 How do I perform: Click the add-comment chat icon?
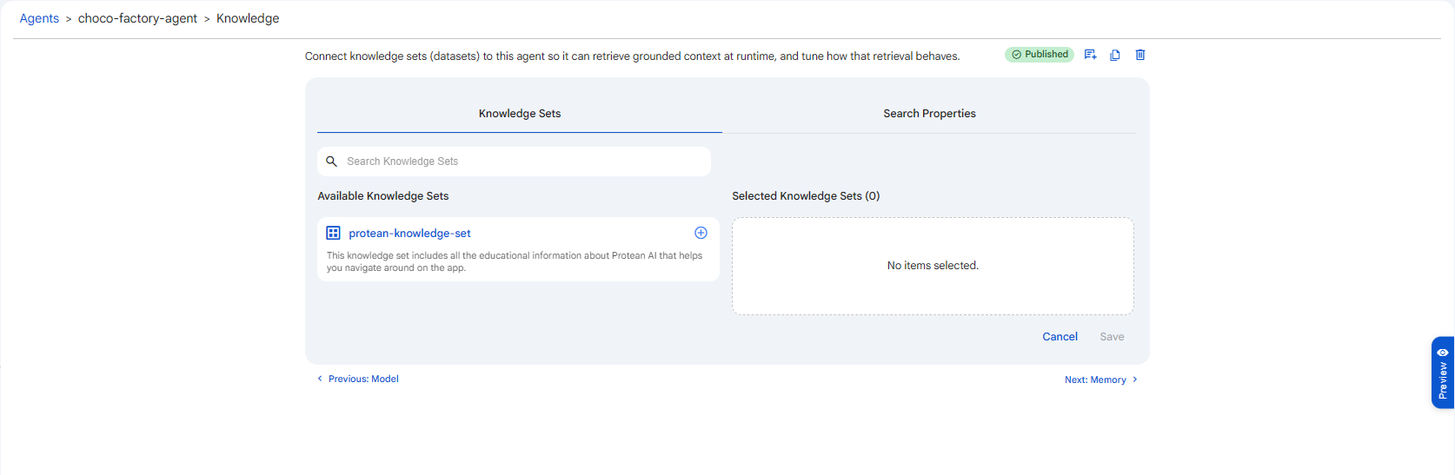[x=1090, y=55]
